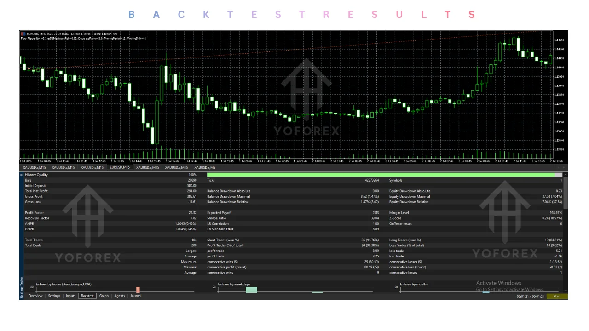The width and height of the screenshot is (589, 331).
Task: Close the Strategy Tester panel
Action: 21,175
